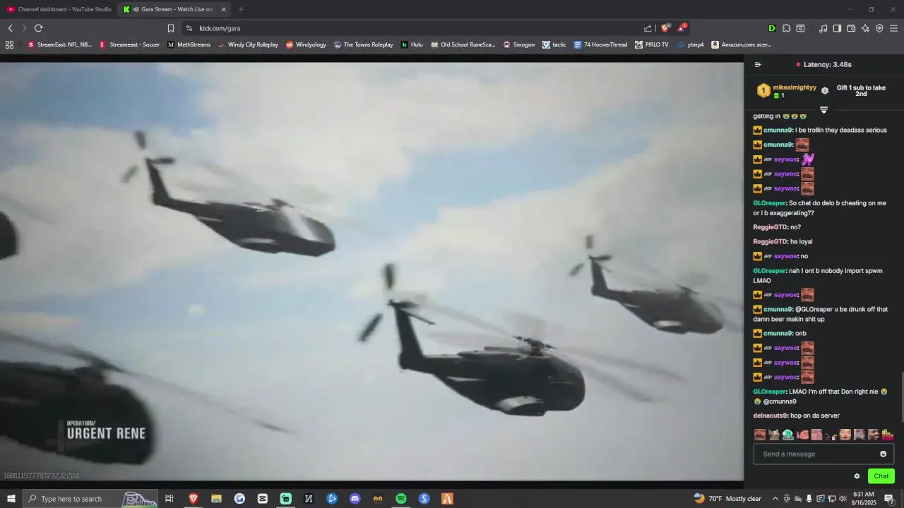Select the colorful equalizer bars emote
The height and width of the screenshot is (508, 904).
pos(888,435)
